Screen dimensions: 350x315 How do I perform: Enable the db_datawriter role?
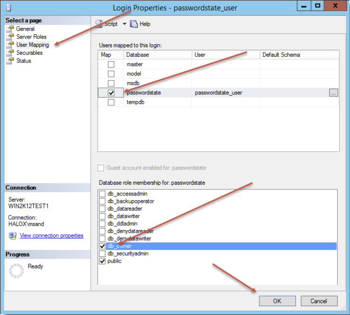(102, 216)
